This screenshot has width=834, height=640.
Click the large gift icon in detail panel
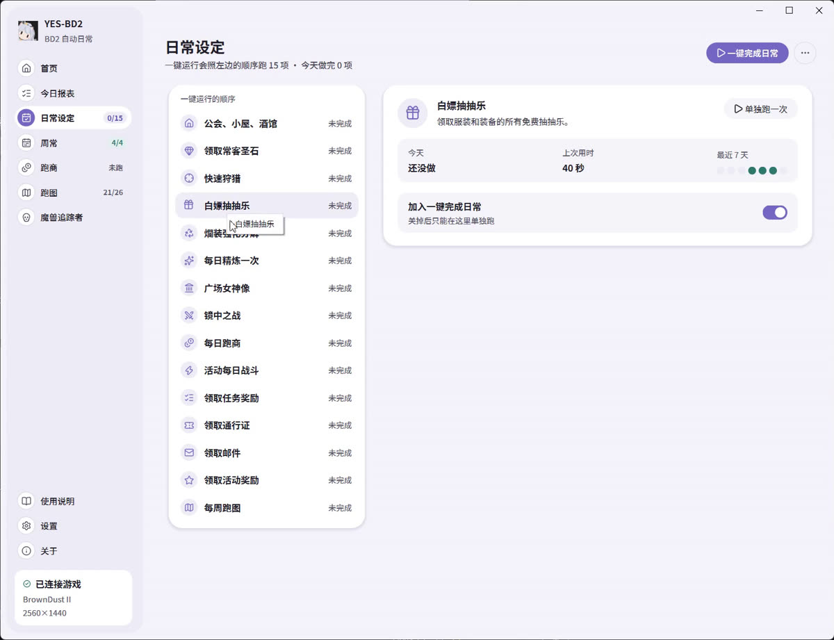pyautogui.click(x=412, y=113)
